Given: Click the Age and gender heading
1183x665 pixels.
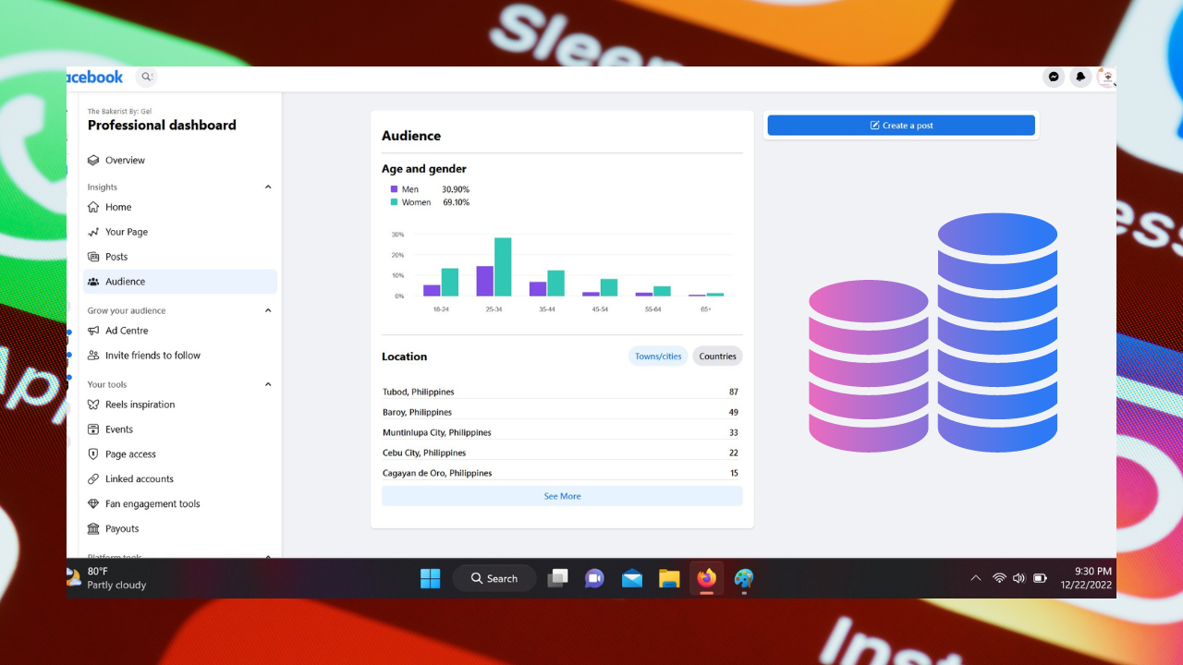Looking at the screenshot, I should [424, 169].
